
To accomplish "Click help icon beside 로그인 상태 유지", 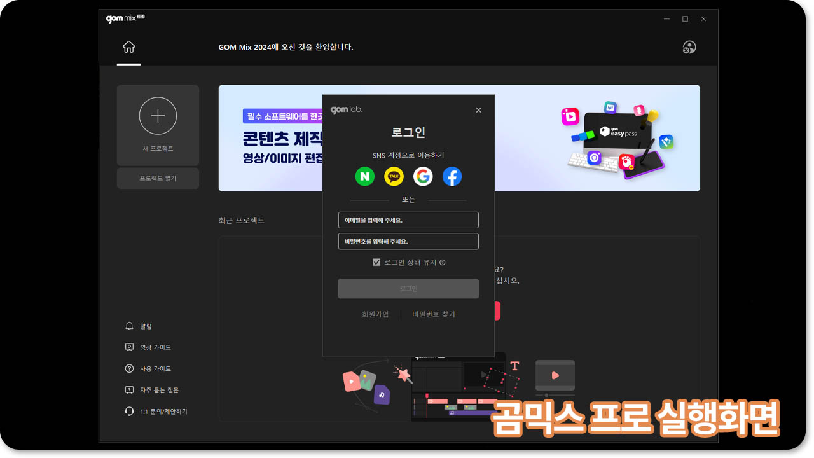I will (443, 262).
